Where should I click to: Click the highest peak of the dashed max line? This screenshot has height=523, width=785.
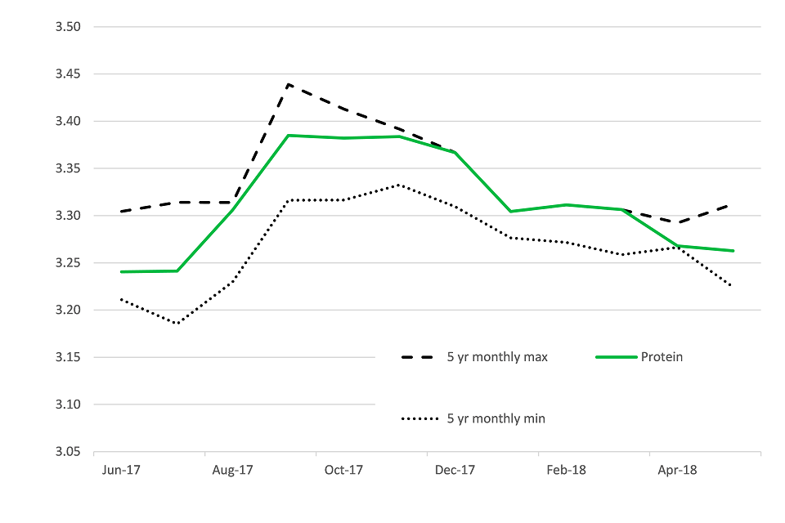click(289, 84)
